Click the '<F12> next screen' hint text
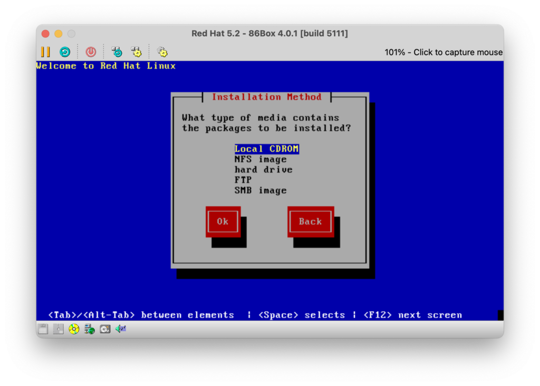Image resolution: width=540 pixels, height=386 pixels. (x=412, y=315)
